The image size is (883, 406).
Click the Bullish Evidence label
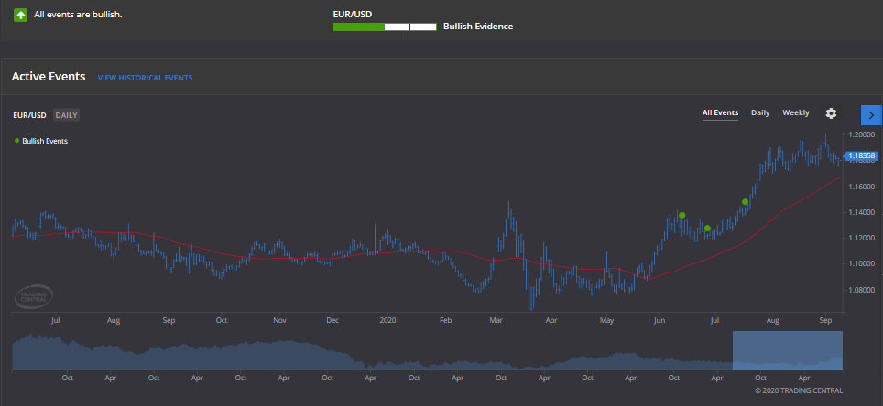478,27
